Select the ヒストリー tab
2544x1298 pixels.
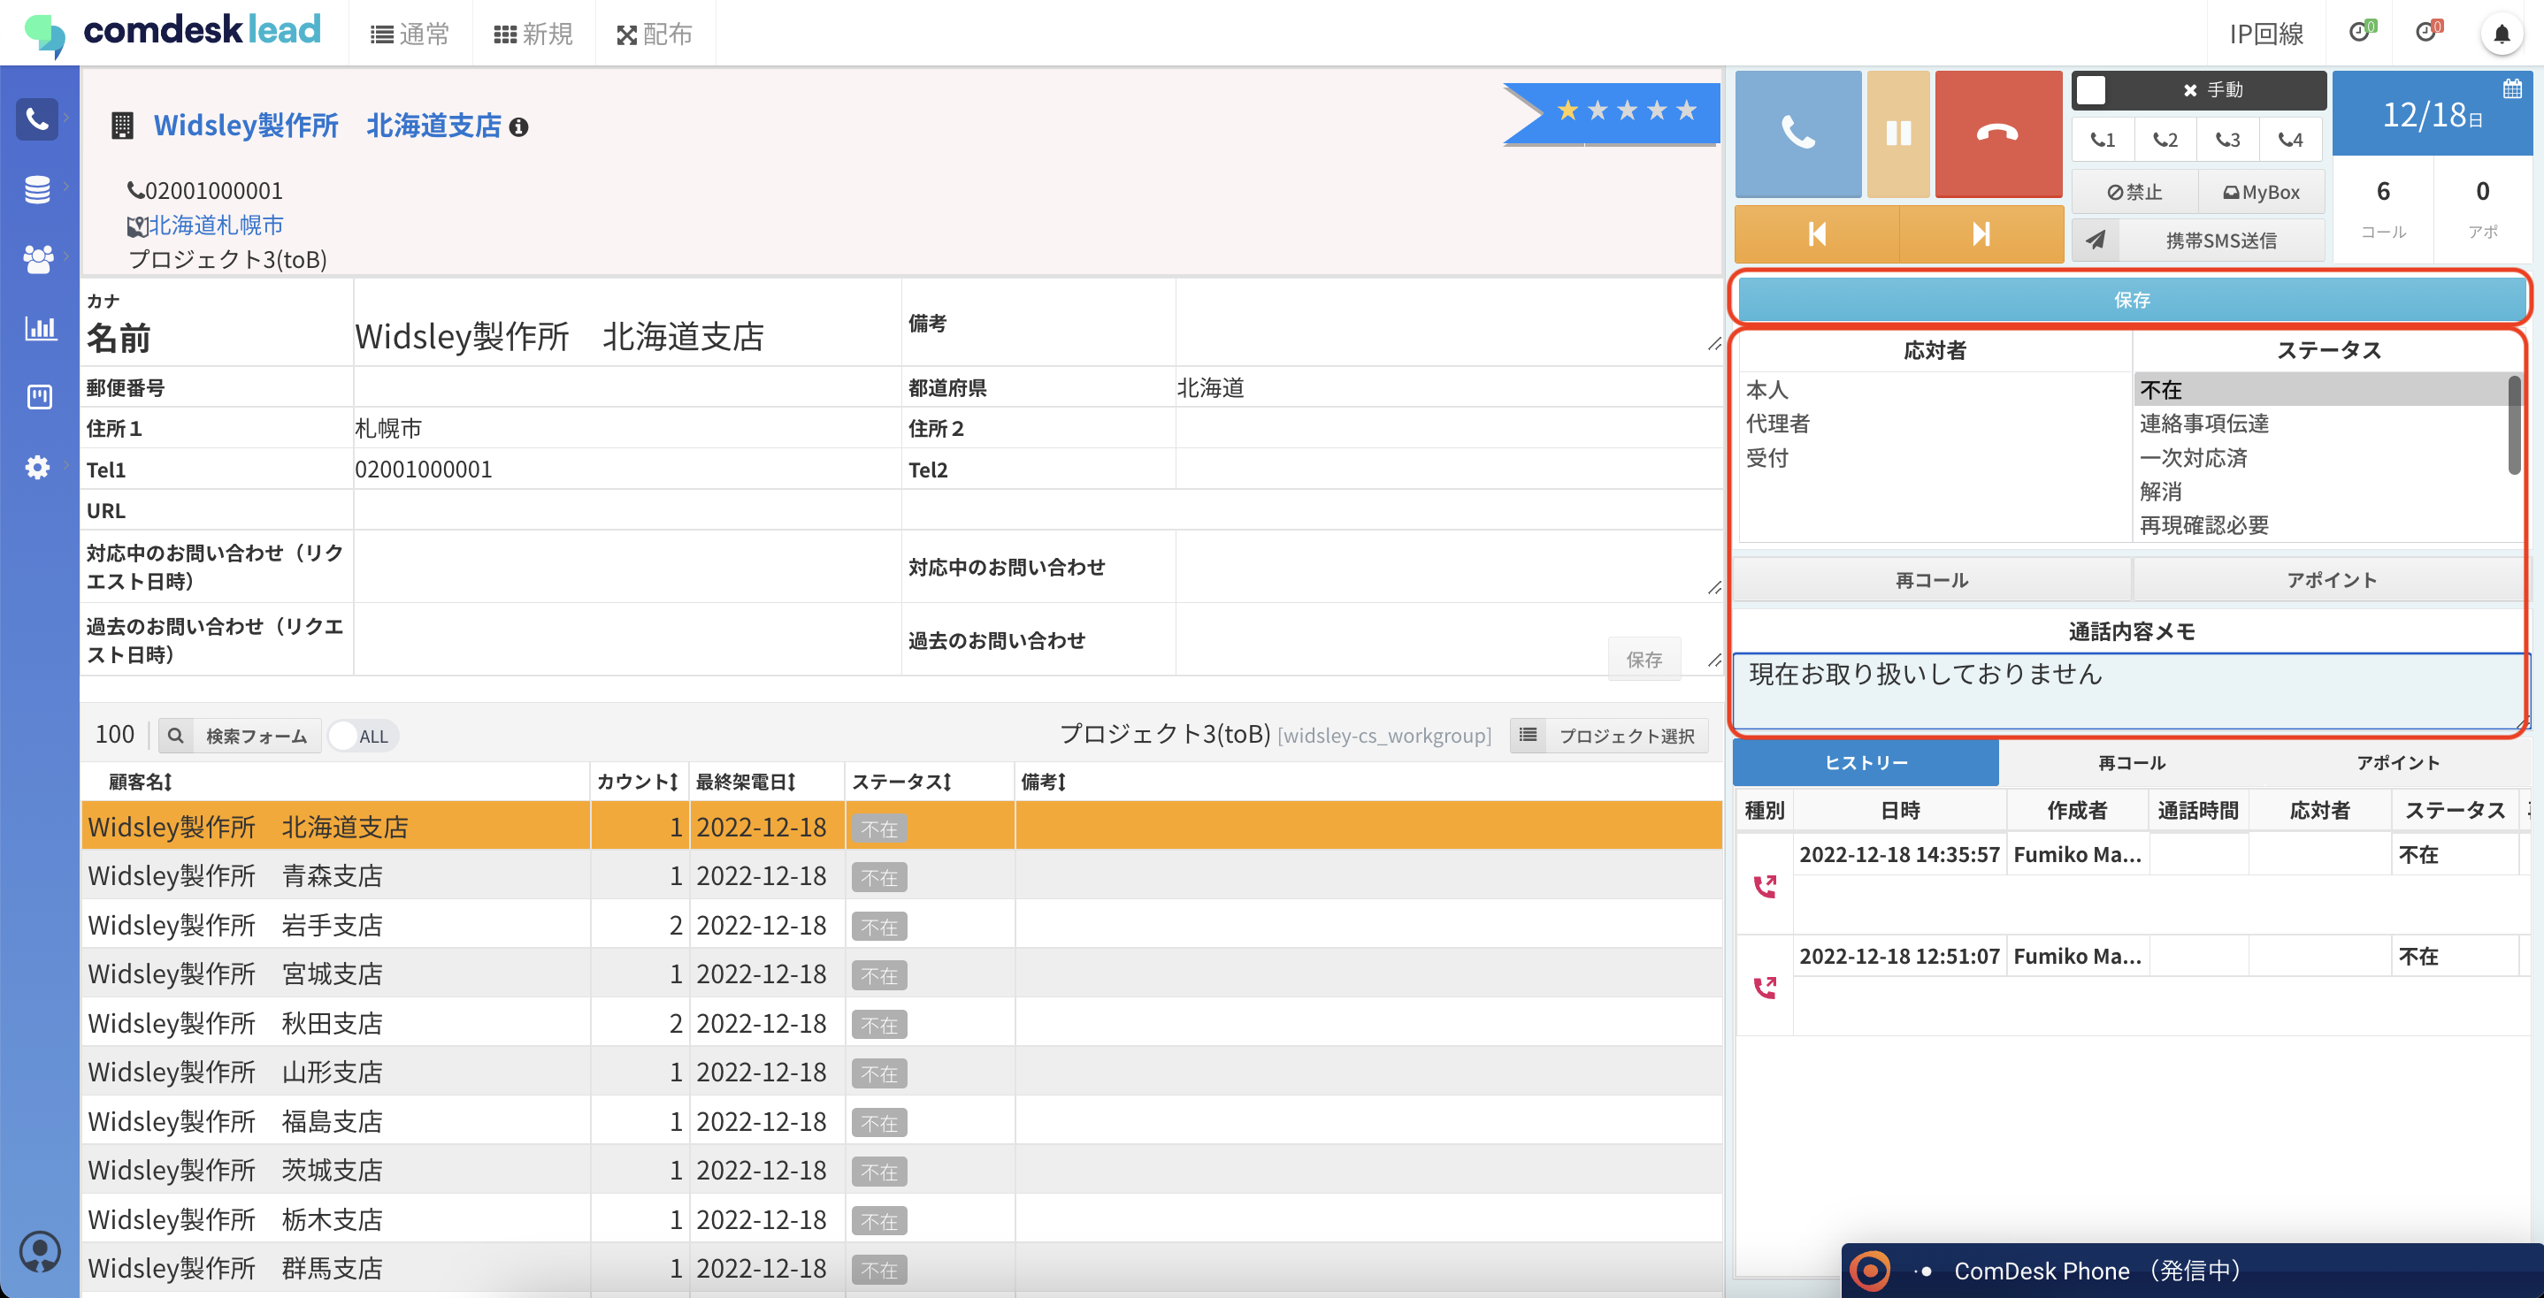(x=1865, y=763)
